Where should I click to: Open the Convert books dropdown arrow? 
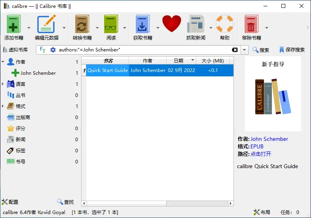coord(97,28)
